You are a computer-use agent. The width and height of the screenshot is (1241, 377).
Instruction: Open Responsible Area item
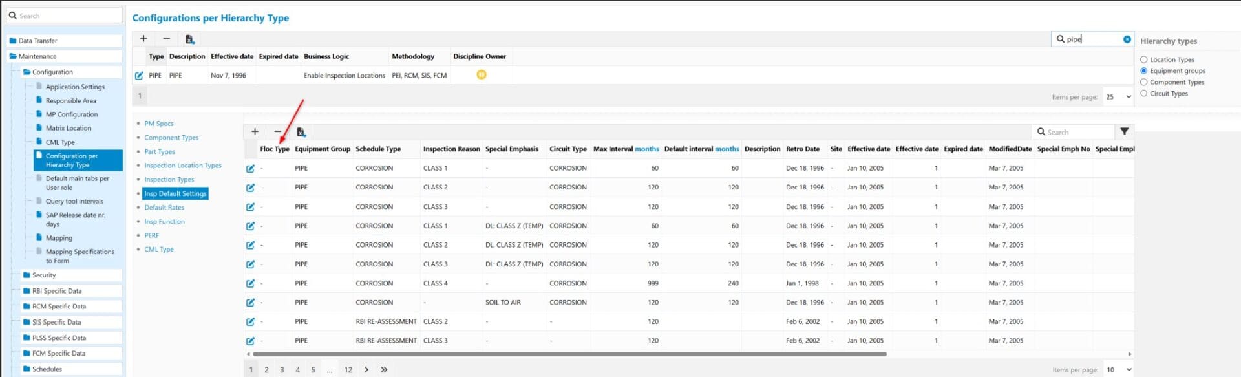click(71, 101)
